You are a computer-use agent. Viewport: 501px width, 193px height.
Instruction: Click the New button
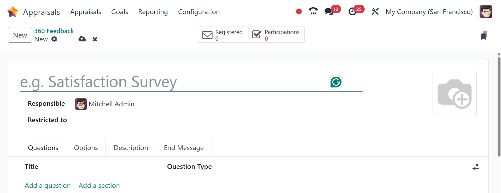tap(20, 35)
